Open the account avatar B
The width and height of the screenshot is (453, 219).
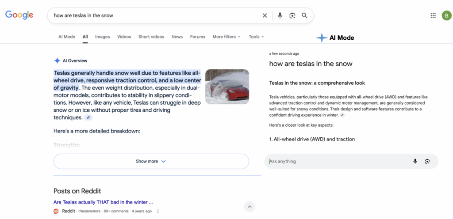447,15
